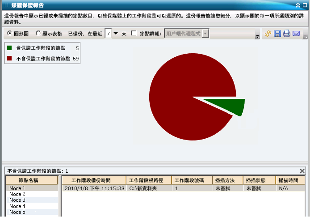310x217 pixels.
Task: Sort by 掃描方法 column header
Action: (x=228, y=180)
